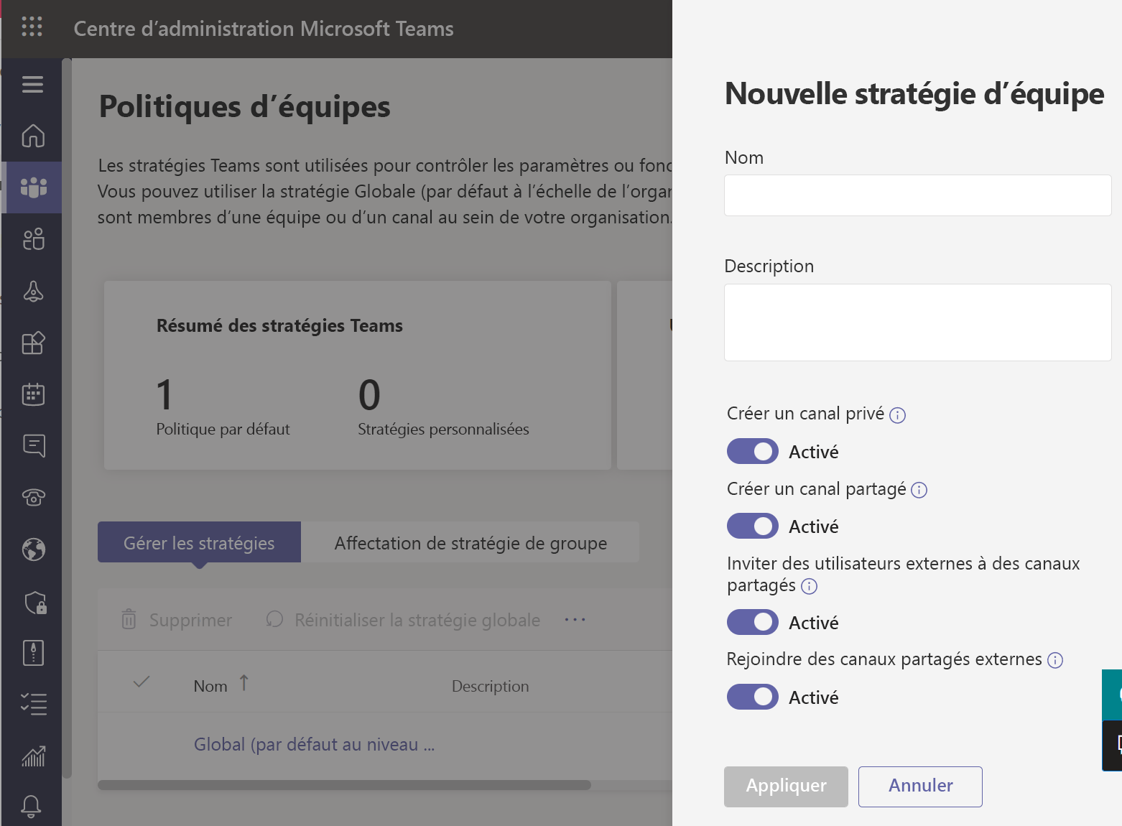Show info for Créer un canal partagé

click(x=919, y=490)
